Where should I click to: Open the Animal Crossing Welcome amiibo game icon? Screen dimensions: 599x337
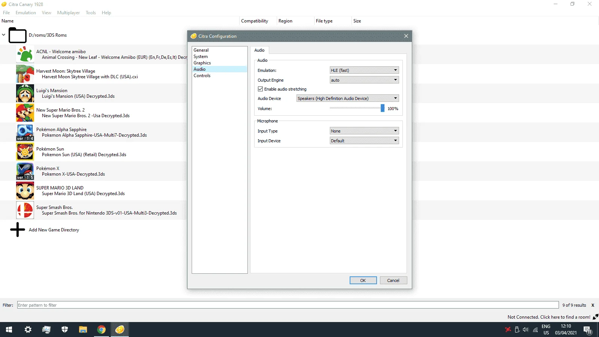click(x=25, y=54)
